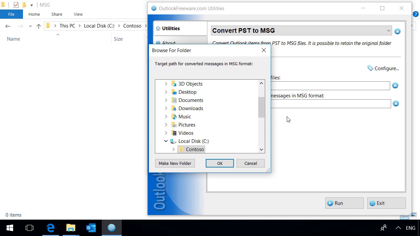The width and height of the screenshot is (420, 236).
Task: Collapse the Local Disk (C:) tree node
Action: (166, 141)
